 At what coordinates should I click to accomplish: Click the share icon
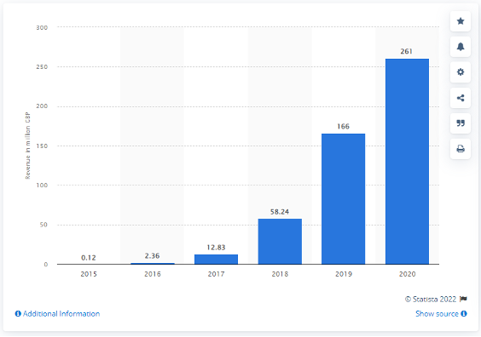[x=461, y=98]
